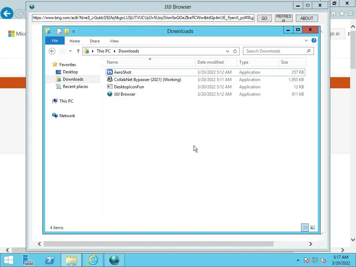The image size is (356, 267).
Task: Open AeroShot application icon in file list
Action: [110, 72]
